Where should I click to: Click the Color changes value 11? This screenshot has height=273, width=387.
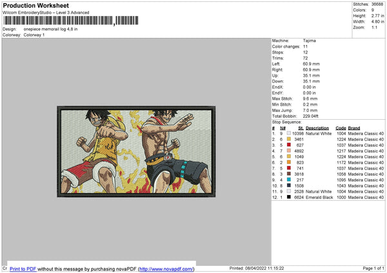click(x=305, y=46)
